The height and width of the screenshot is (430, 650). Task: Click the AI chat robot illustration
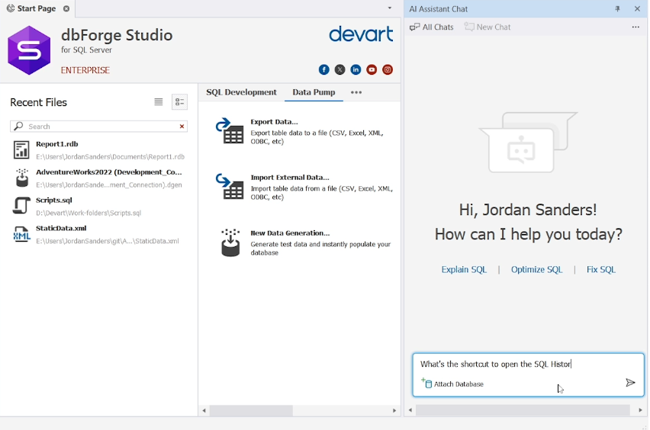point(528,142)
